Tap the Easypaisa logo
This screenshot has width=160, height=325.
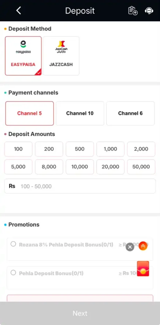[23, 47]
